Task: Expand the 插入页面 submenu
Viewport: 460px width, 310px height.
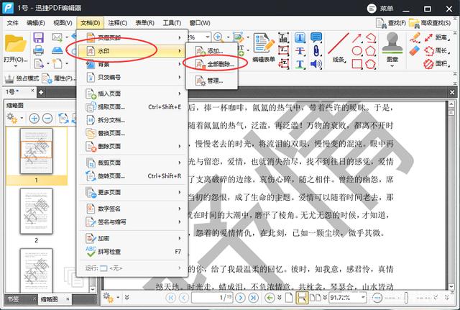Action: pos(132,94)
